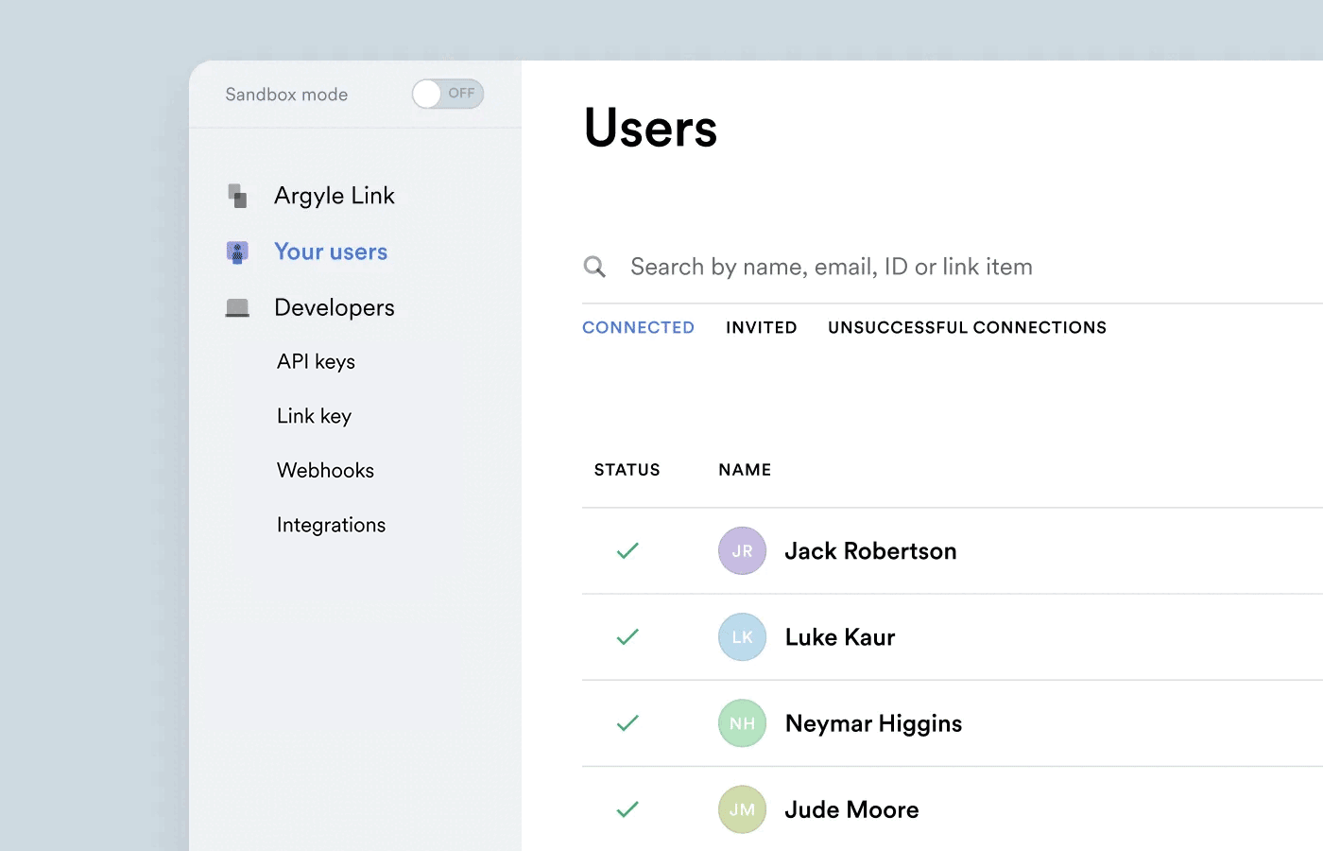
Task: Show the Unsuccessful Connections tab
Action: 967,327
